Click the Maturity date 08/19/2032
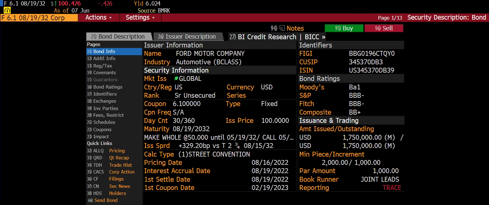Screen dimensions: 489x205 pyautogui.click(x=191, y=129)
